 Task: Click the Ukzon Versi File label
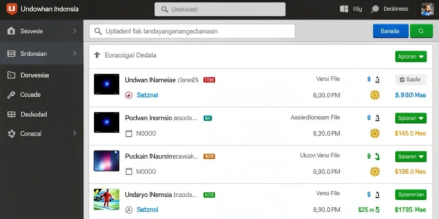click(x=320, y=155)
